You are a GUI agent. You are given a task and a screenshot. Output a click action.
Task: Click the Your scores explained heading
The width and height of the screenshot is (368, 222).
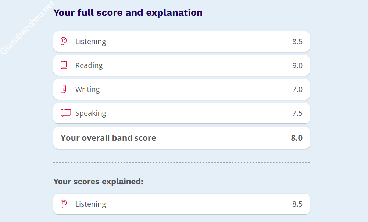[x=98, y=181]
